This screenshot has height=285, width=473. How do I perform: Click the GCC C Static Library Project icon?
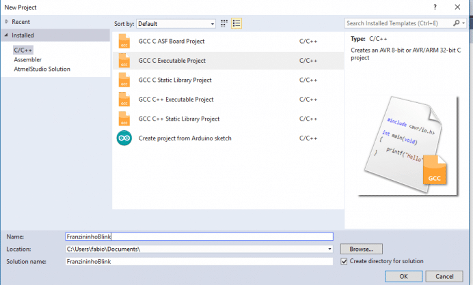click(x=124, y=80)
